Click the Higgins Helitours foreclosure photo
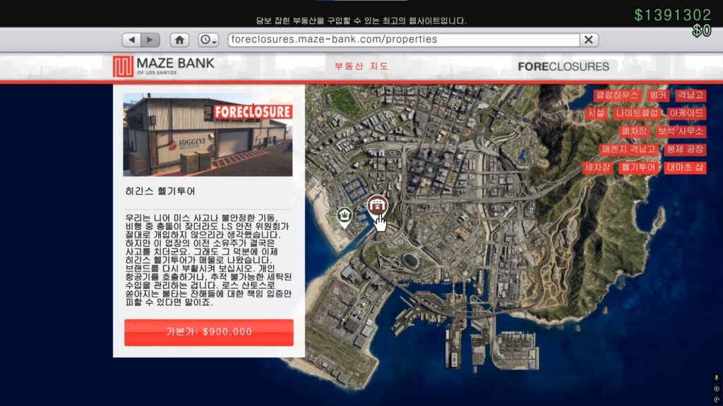Viewport: 723px width, 406px height. point(208,135)
